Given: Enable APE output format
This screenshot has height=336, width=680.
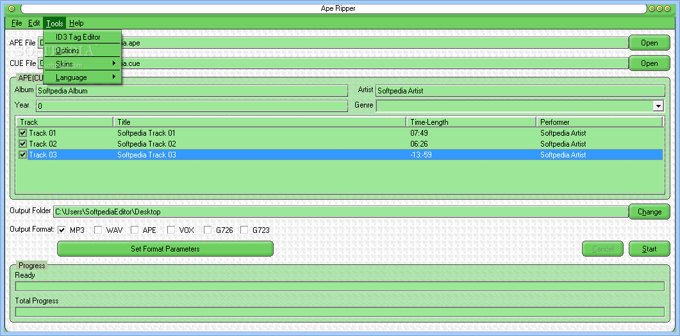Looking at the screenshot, I should [x=135, y=230].
